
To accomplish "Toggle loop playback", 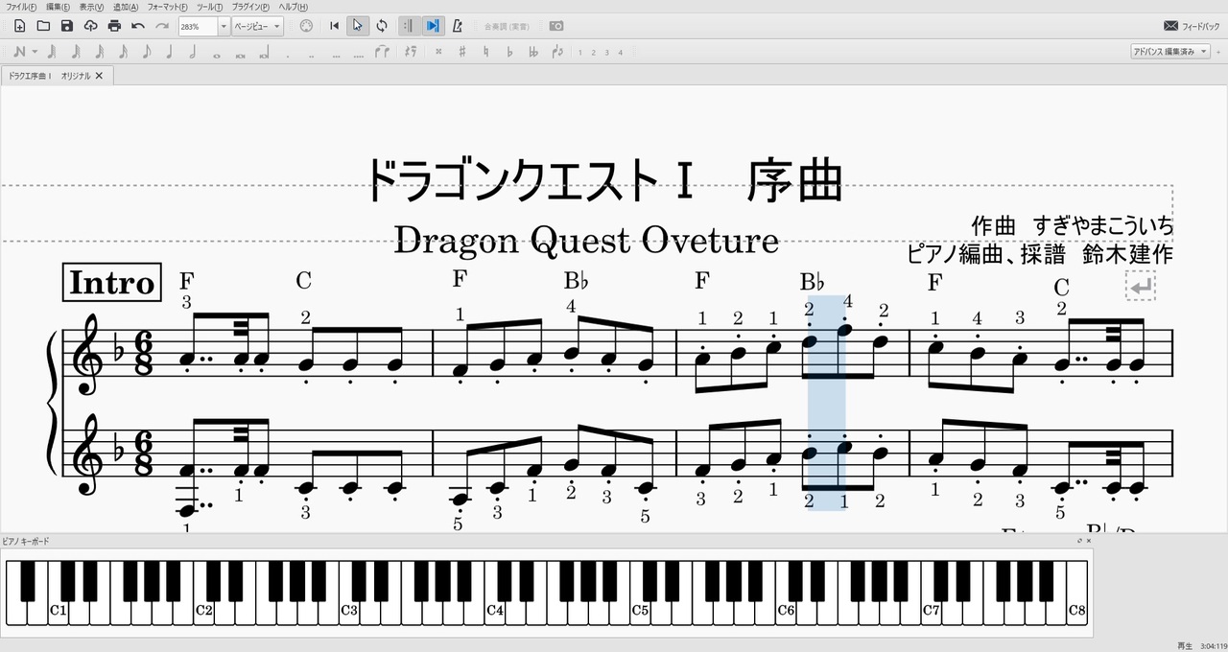I will coord(382,26).
